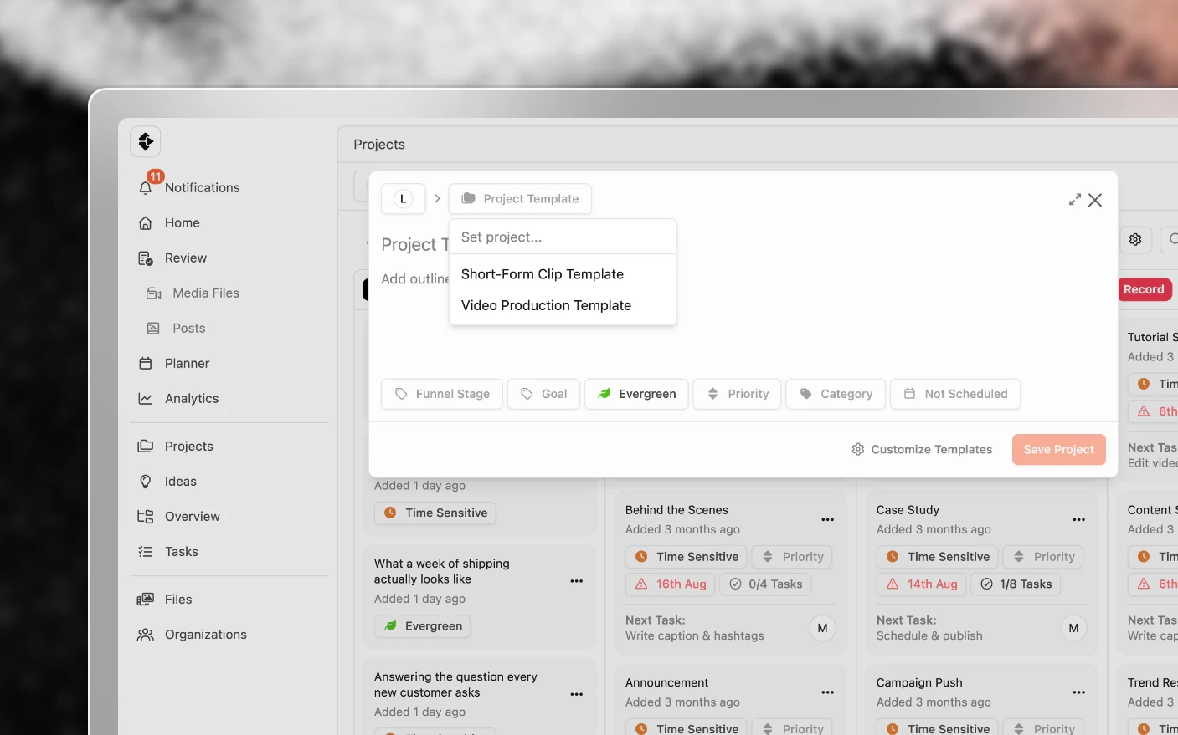The height and width of the screenshot is (735, 1178).
Task: Open the Funnel Stage dropdown
Action: pyautogui.click(x=442, y=394)
